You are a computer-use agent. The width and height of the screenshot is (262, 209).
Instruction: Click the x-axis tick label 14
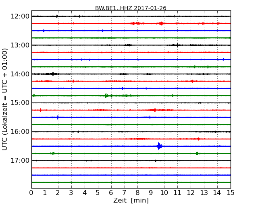click(x=217, y=193)
